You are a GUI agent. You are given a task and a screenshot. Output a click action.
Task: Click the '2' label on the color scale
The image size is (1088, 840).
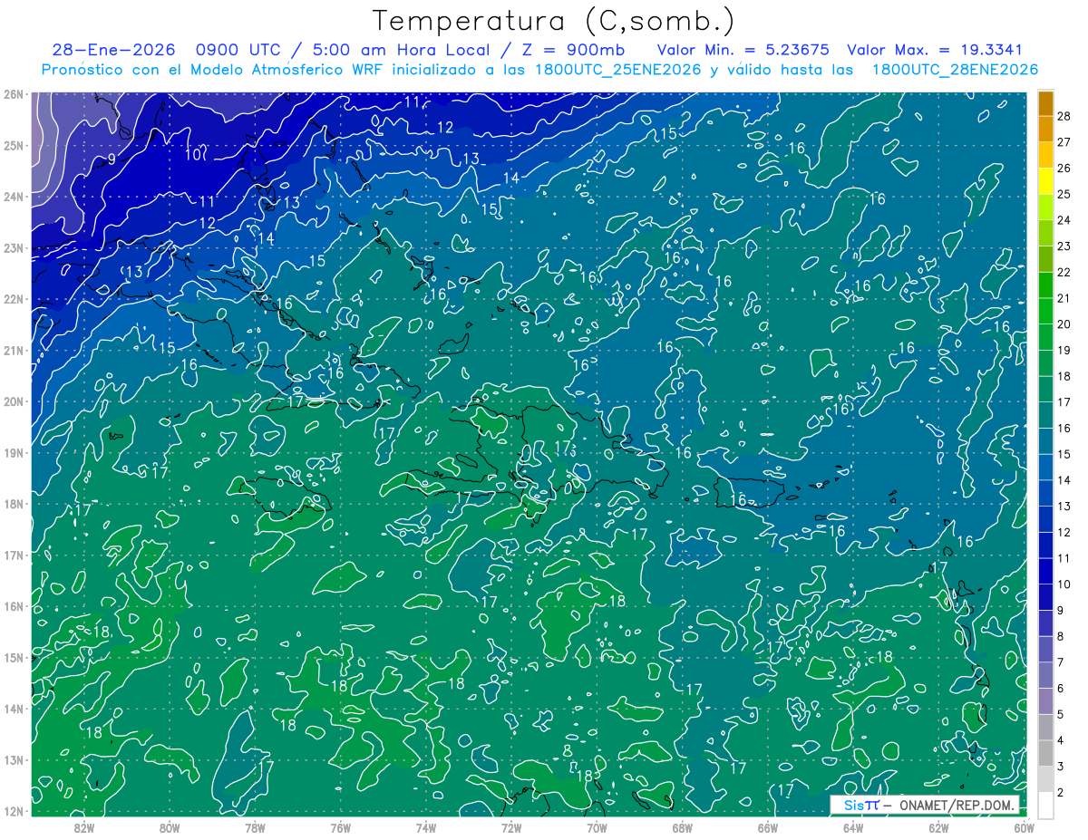1061,793
